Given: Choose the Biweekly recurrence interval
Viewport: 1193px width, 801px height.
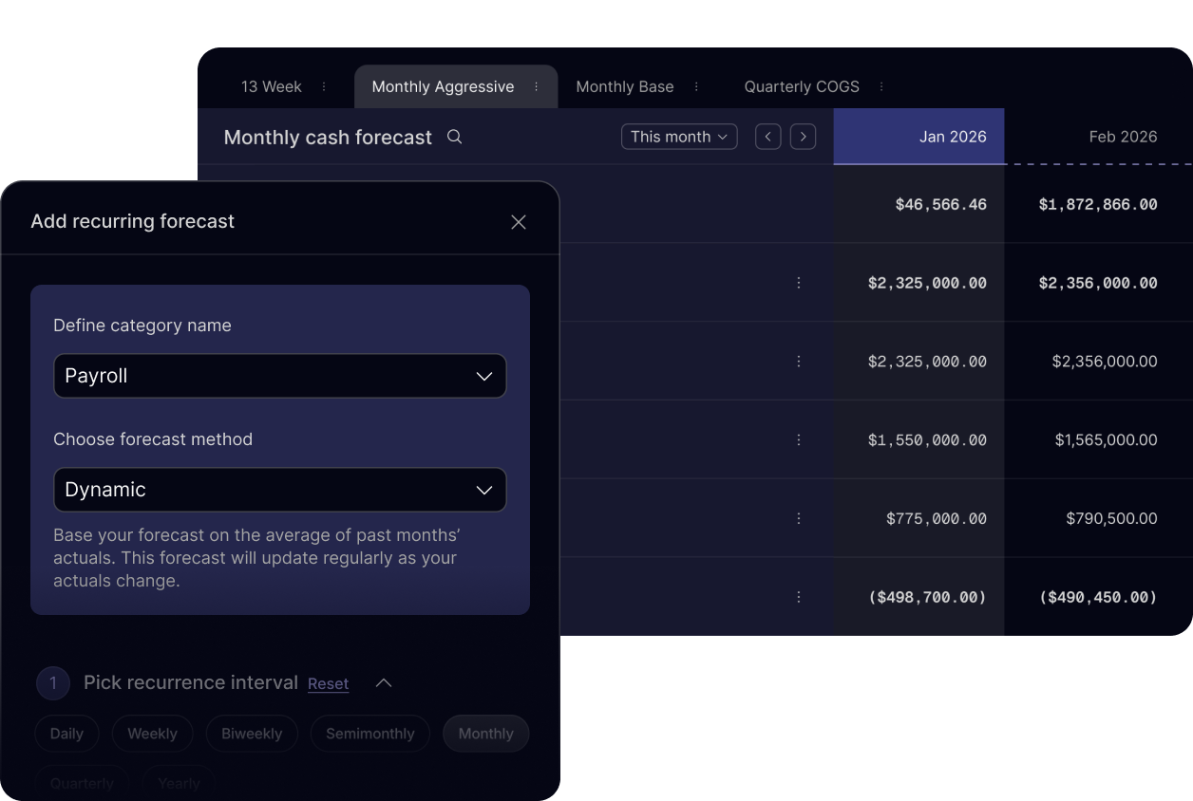Looking at the screenshot, I should 252,734.
